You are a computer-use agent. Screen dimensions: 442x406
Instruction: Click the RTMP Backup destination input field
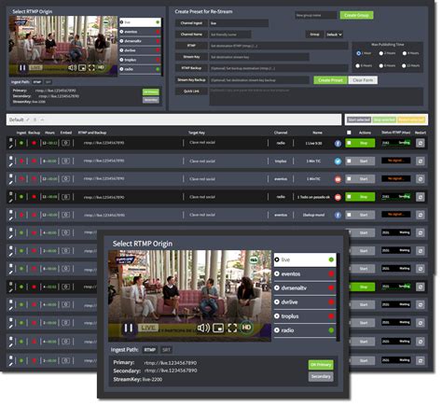pos(279,68)
